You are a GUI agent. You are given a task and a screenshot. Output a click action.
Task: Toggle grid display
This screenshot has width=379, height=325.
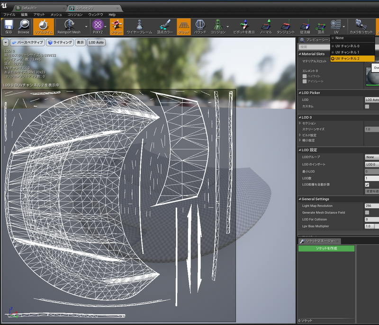[184, 27]
